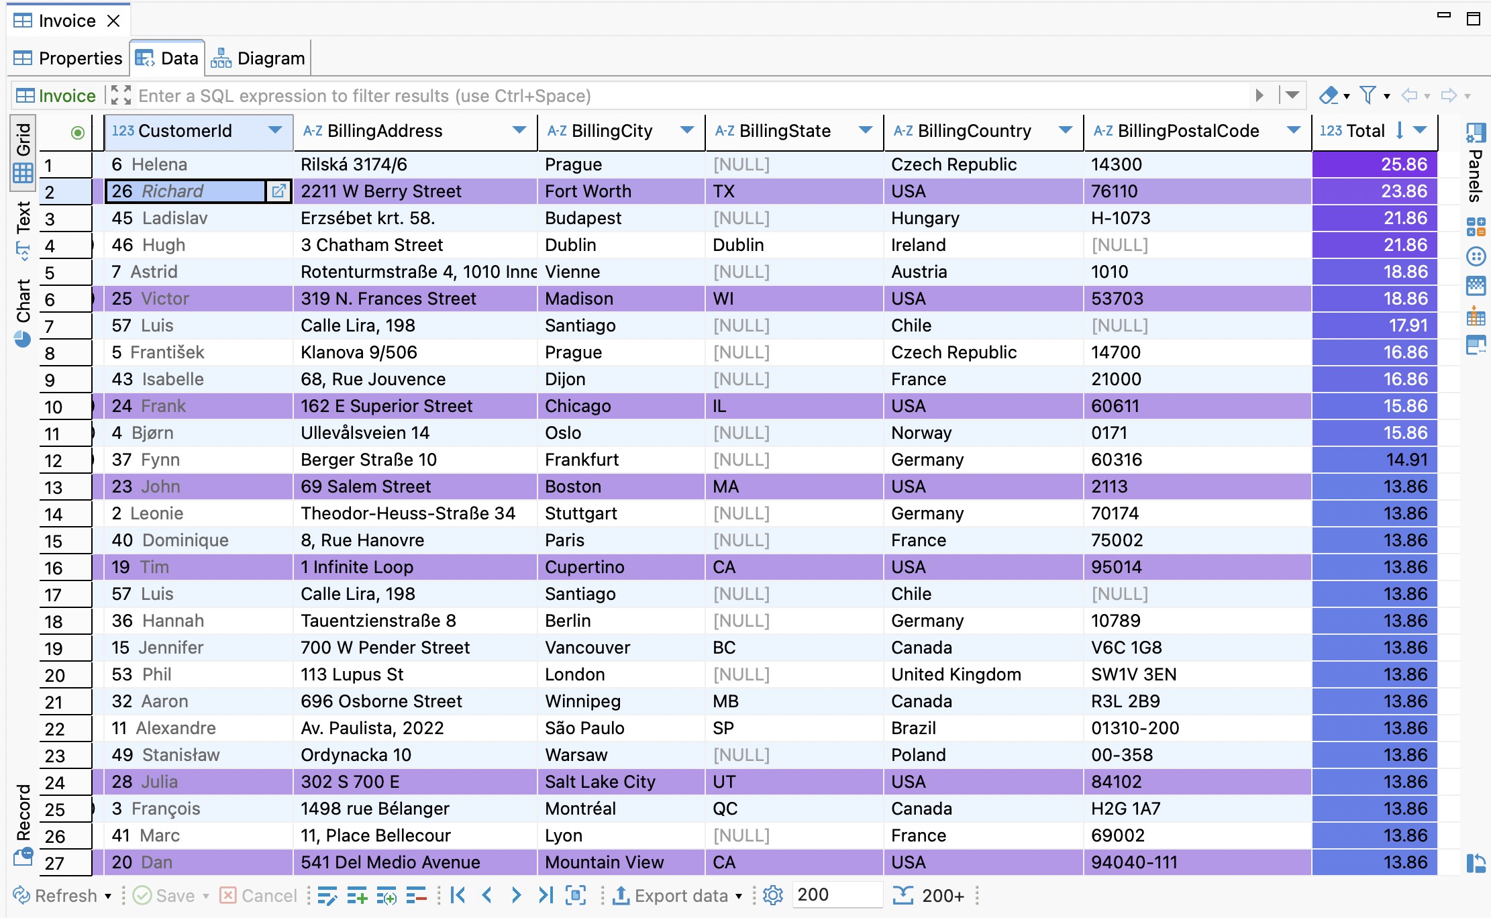
Task: Toggle the Record mode side button
Action: 23,822
